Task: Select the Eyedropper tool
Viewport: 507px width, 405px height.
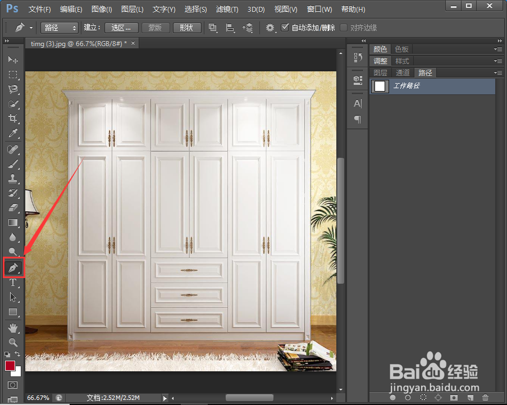Action: coord(13,133)
